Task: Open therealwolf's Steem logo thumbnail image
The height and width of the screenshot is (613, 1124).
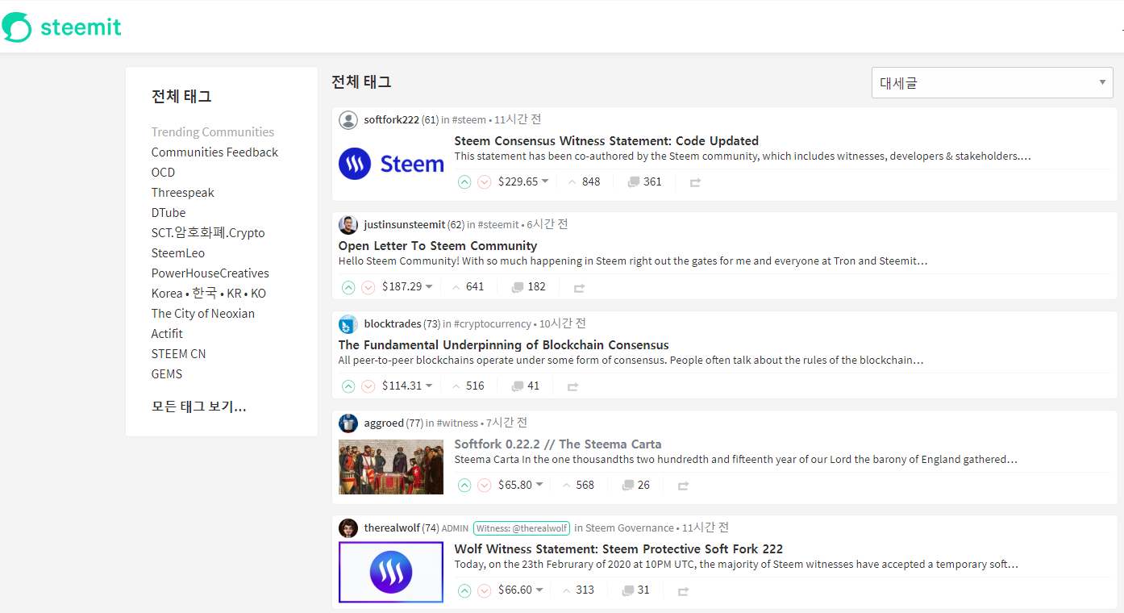Action: [390, 572]
